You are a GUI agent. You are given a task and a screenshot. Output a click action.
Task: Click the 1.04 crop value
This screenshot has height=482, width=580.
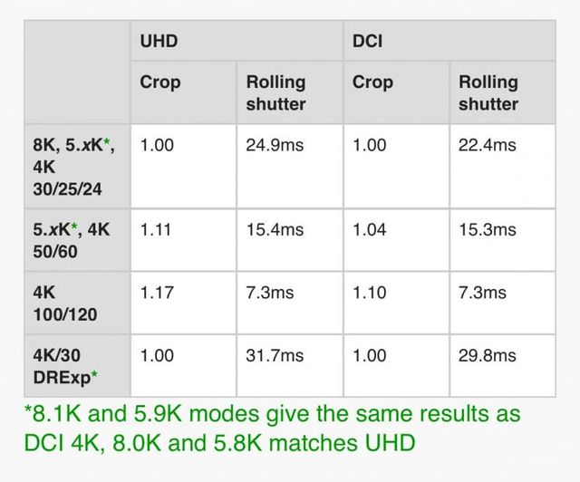369,230
